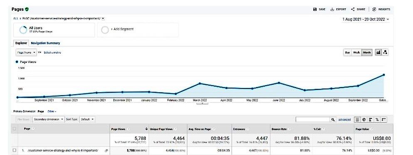Click the Save report icon
The height and width of the screenshot is (155, 413).
tap(315, 9)
